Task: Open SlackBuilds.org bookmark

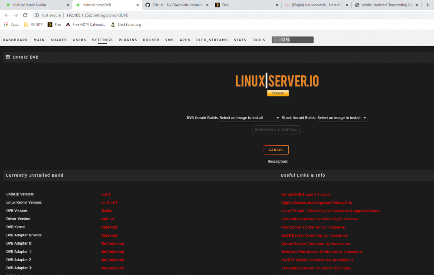Action: point(126,25)
